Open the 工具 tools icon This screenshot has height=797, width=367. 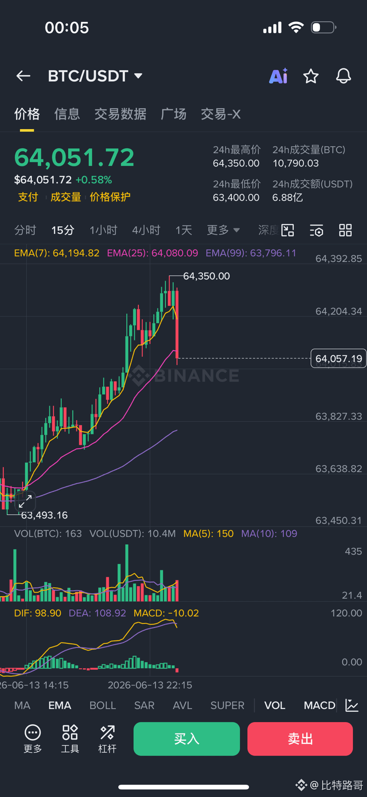click(70, 739)
